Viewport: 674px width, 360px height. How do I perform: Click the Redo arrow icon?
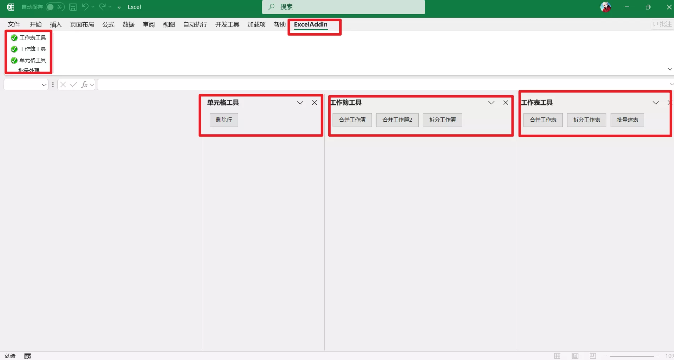(x=102, y=7)
